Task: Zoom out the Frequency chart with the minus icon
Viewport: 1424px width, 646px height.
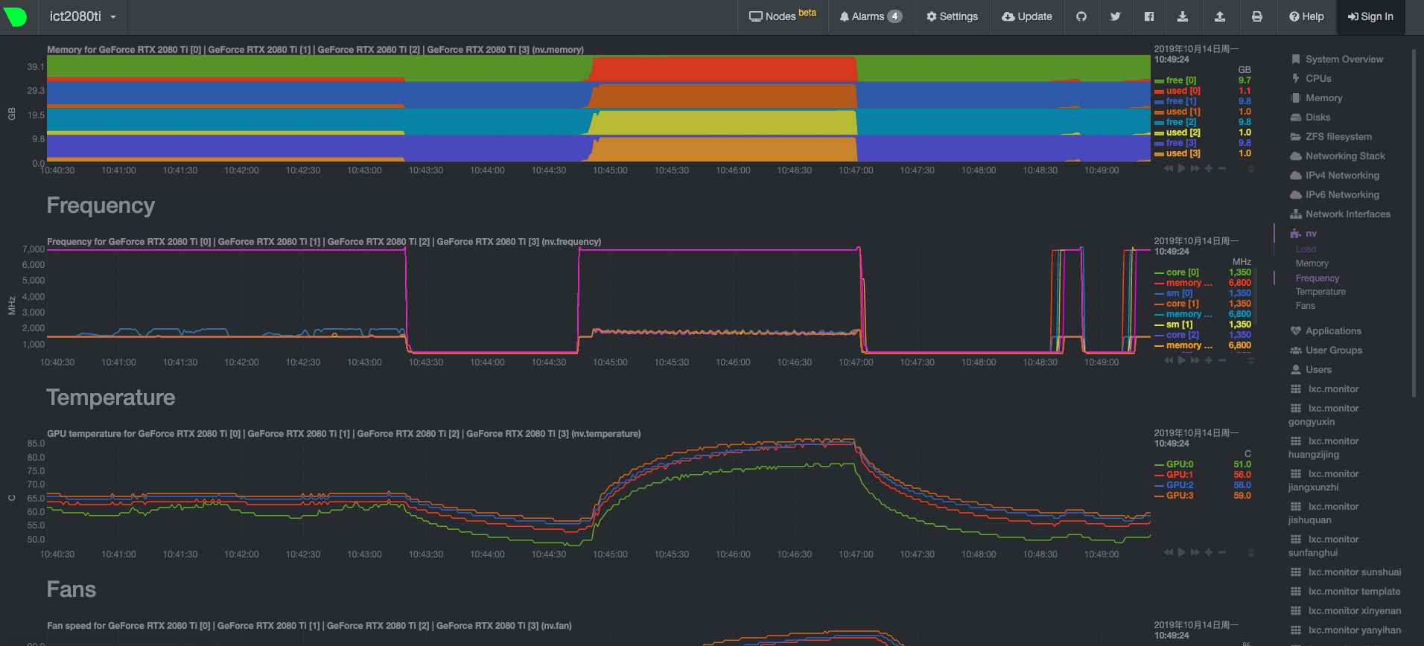Action: click(1222, 360)
